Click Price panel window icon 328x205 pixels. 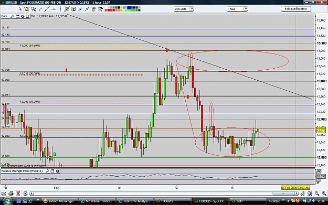tap(17, 16)
